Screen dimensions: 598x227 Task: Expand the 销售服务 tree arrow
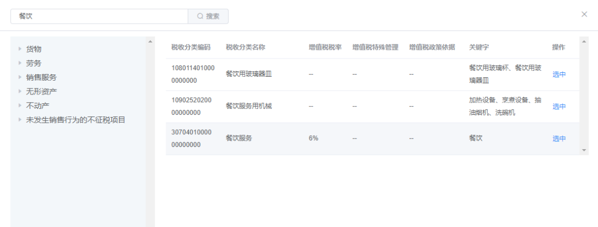pos(20,77)
